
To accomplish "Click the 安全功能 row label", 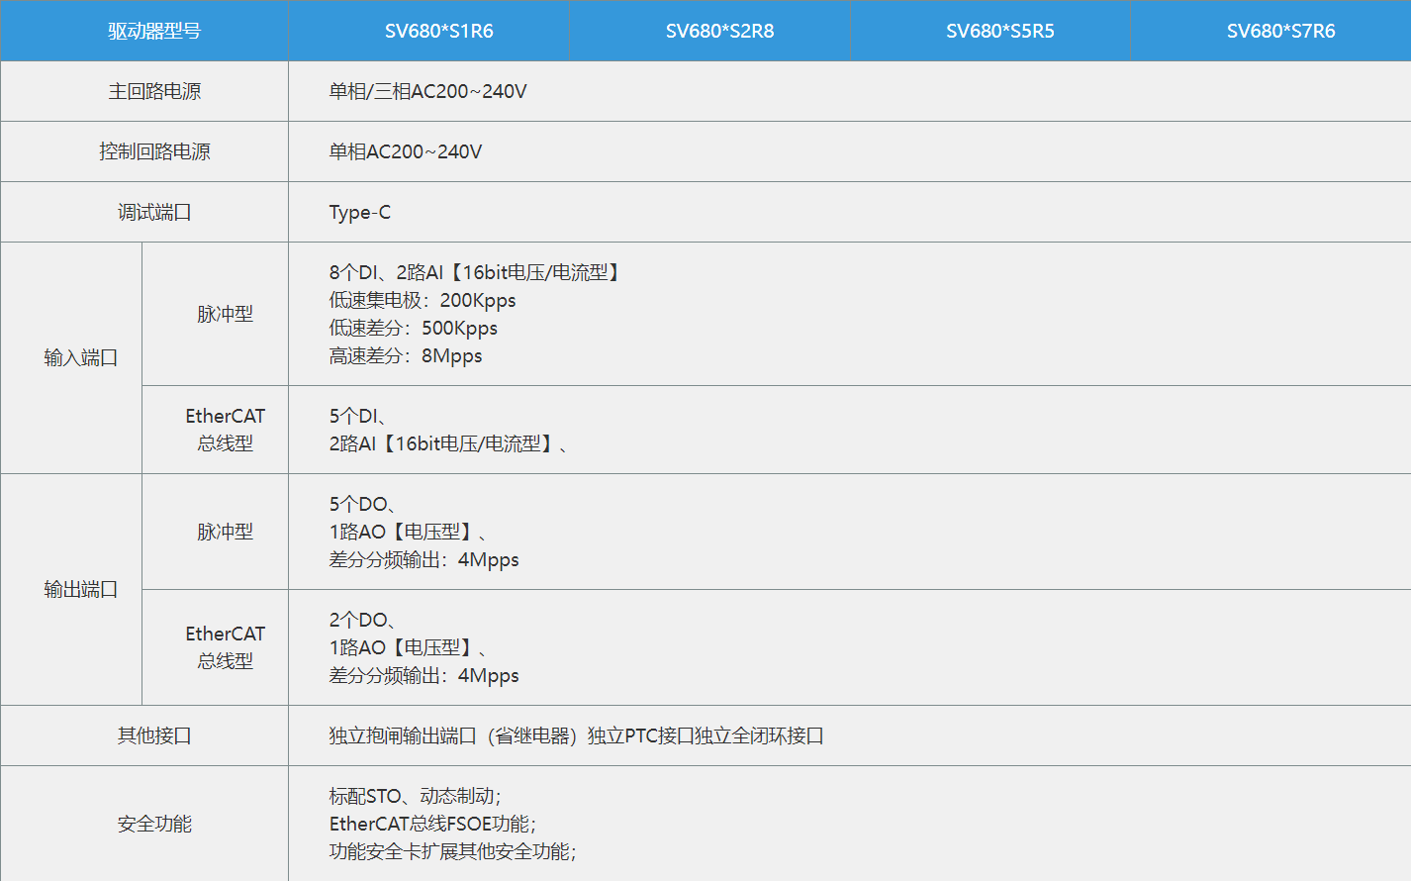I will click(154, 824).
